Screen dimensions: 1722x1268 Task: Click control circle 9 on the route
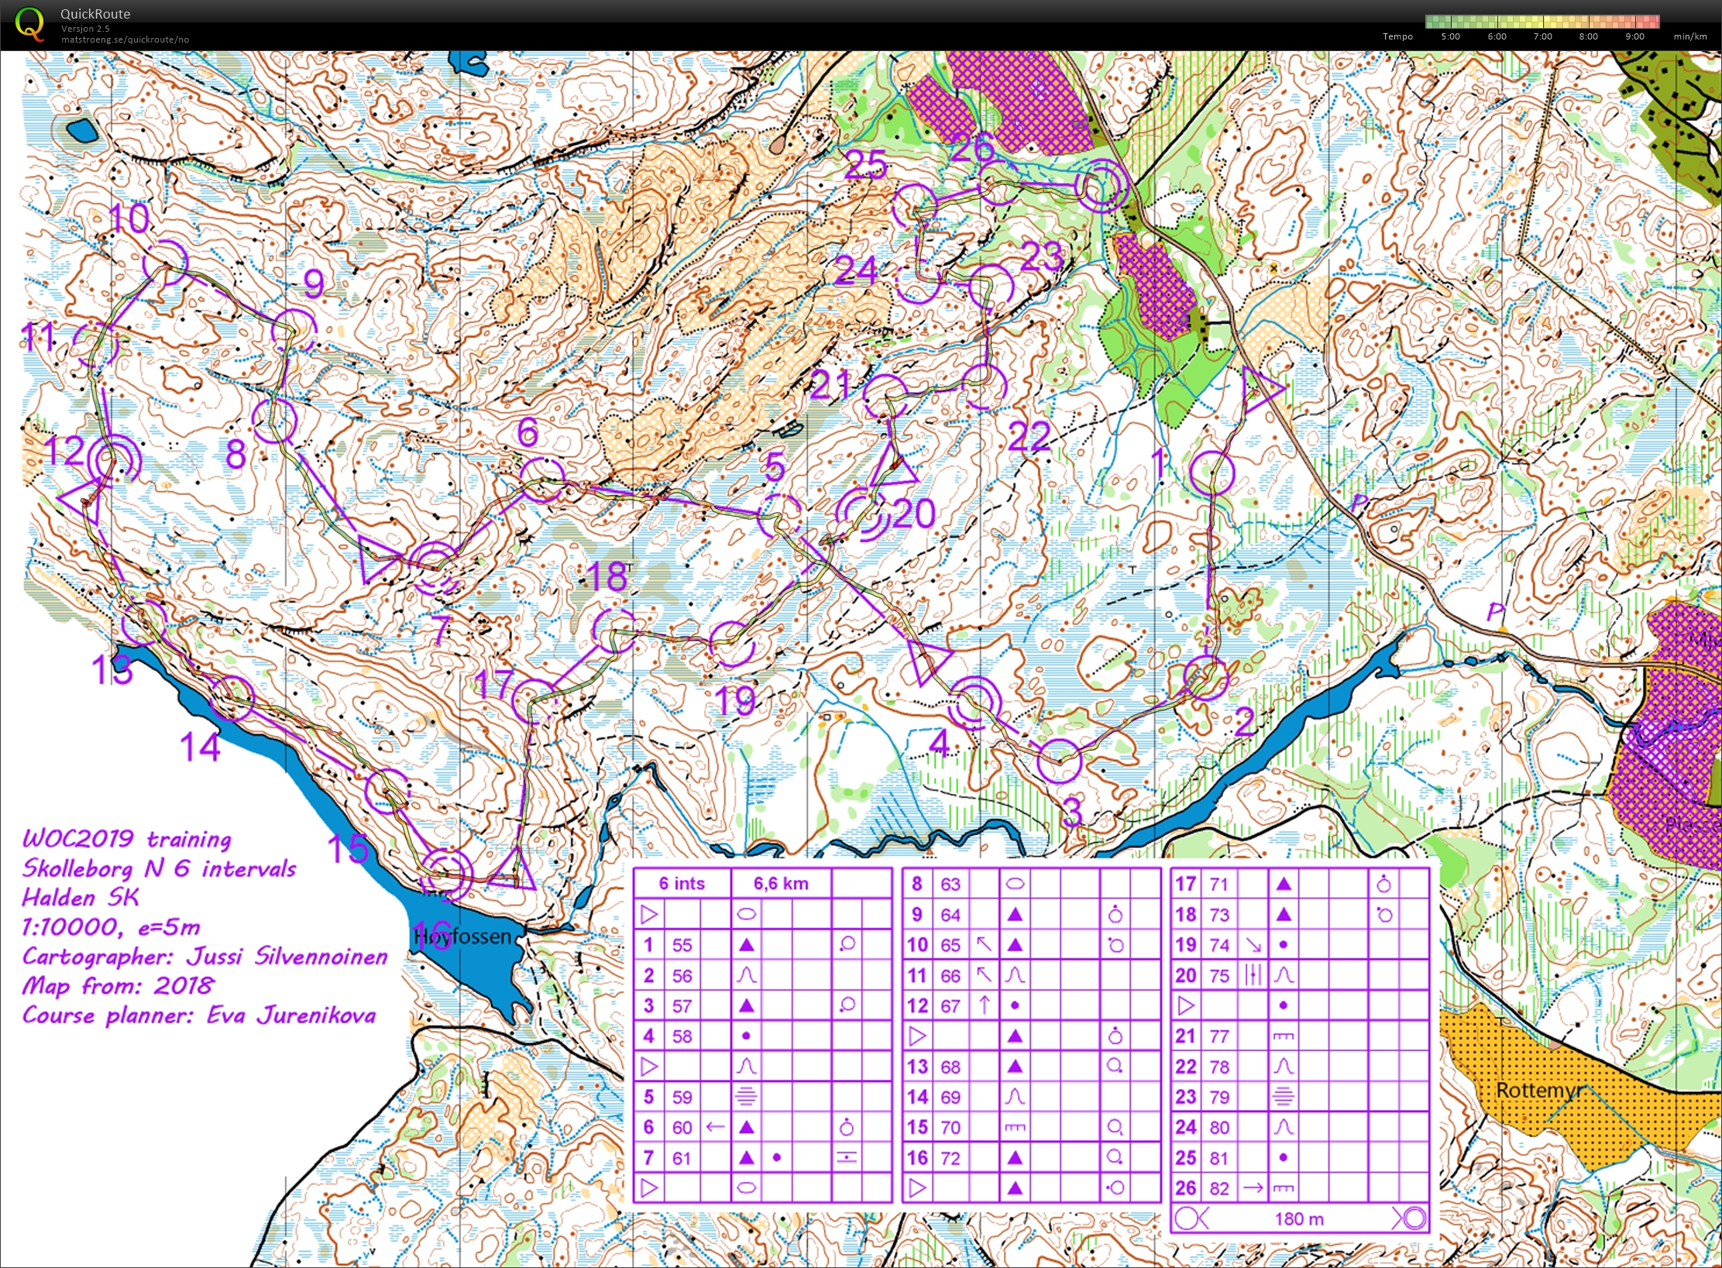pyautogui.click(x=294, y=331)
